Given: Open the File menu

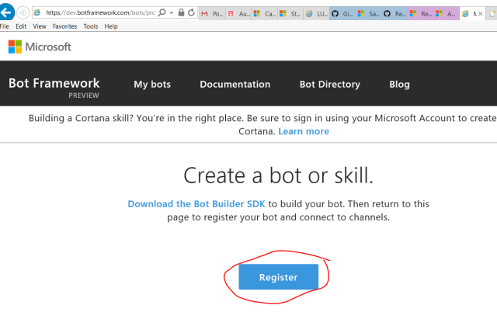Looking at the screenshot, I should 5,26.
